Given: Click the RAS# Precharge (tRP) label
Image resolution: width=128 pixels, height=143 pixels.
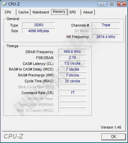Looking at the screenshot, I should point(36,75).
